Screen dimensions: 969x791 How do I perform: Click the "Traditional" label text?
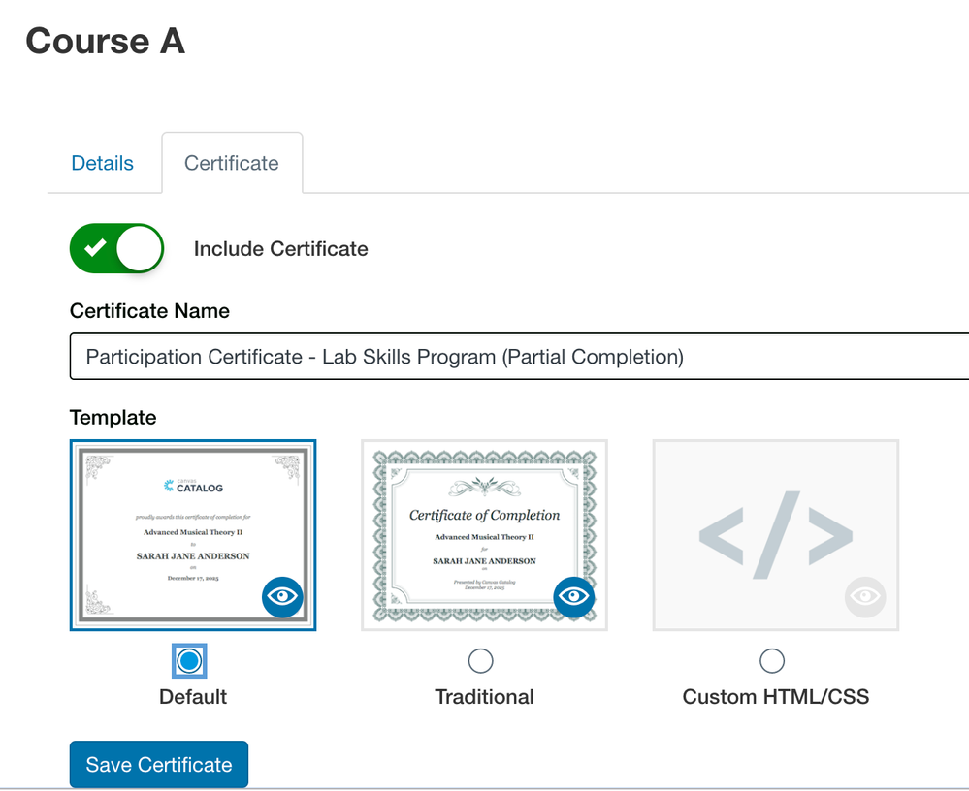coord(484,697)
